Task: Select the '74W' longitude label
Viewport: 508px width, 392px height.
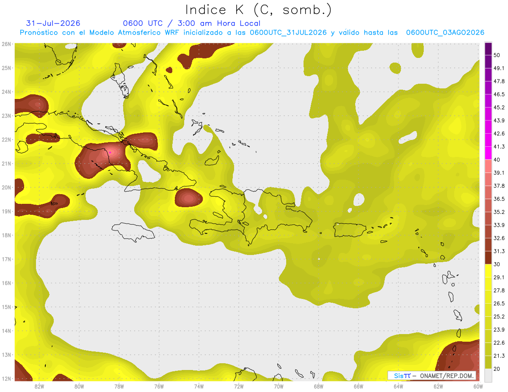Action: (199, 386)
